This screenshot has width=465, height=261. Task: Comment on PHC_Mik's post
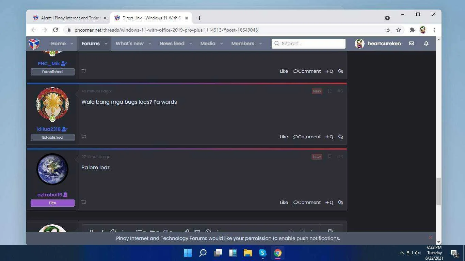click(x=307, y=71)
